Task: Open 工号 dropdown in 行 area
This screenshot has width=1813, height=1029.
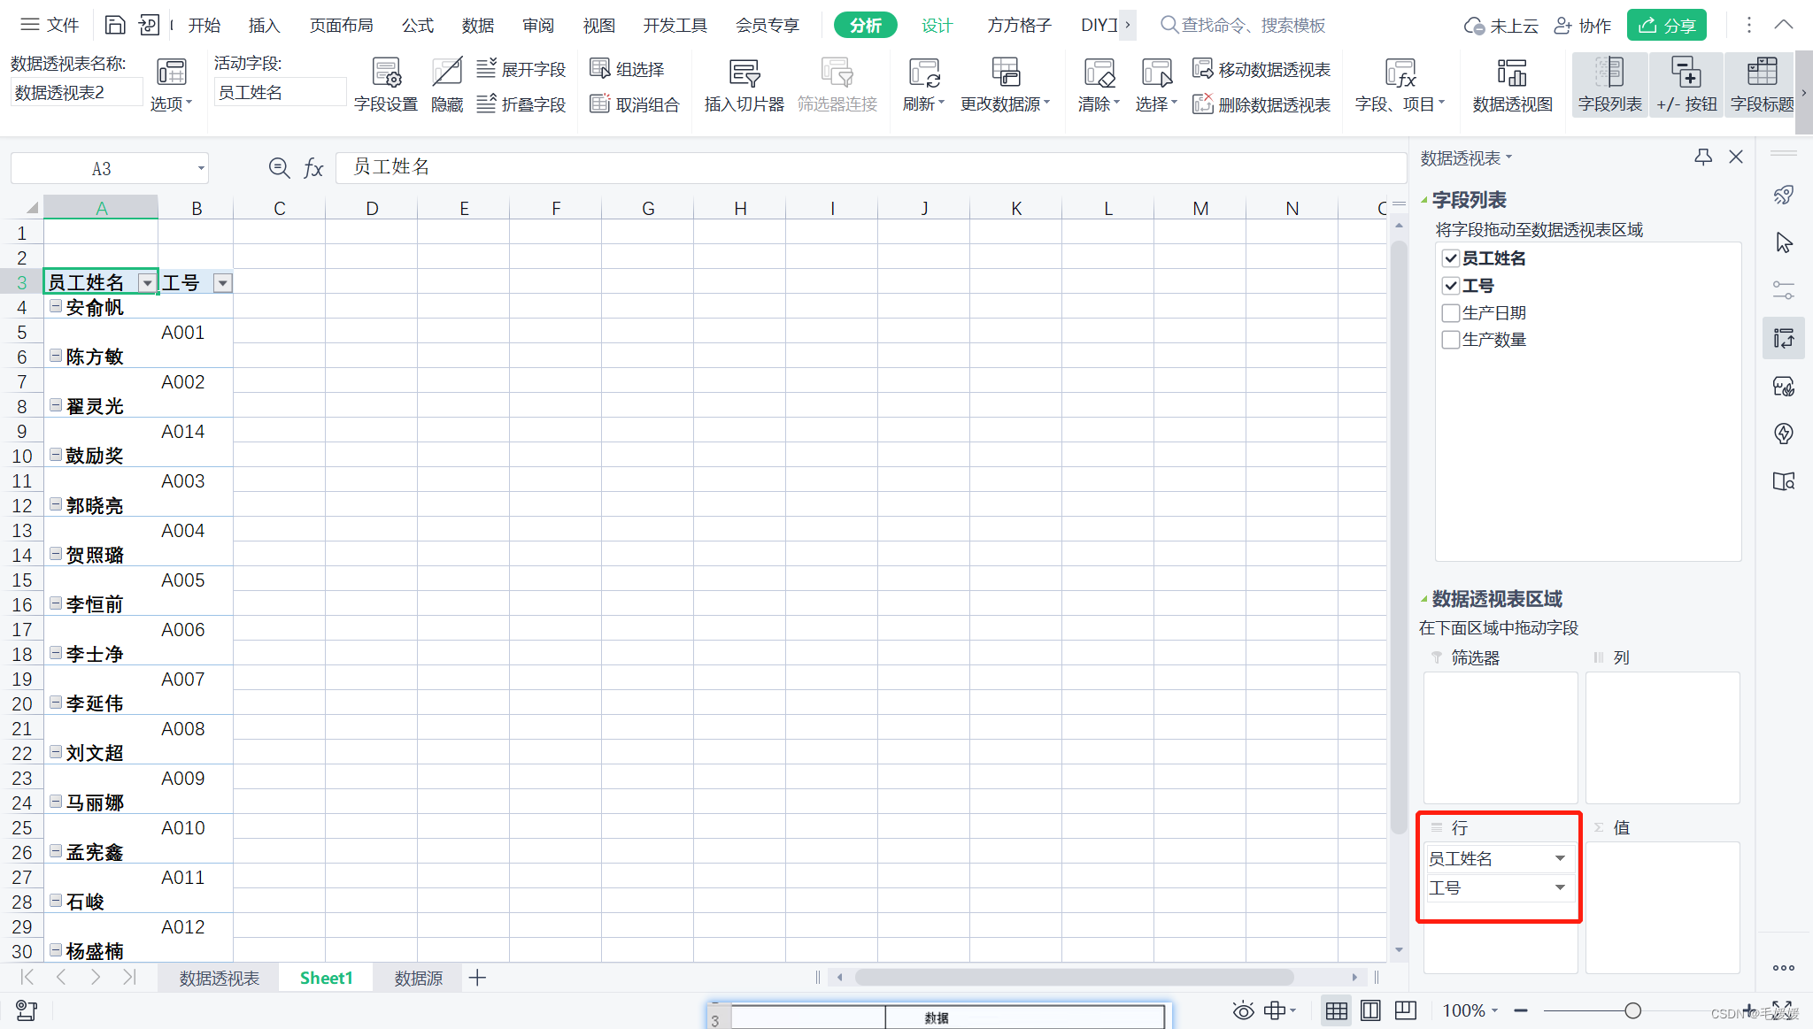Action: coord(1560,887)
